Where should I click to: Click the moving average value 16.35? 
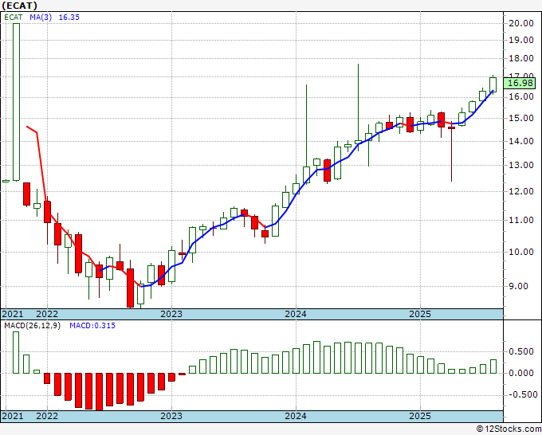pos(69,18)
